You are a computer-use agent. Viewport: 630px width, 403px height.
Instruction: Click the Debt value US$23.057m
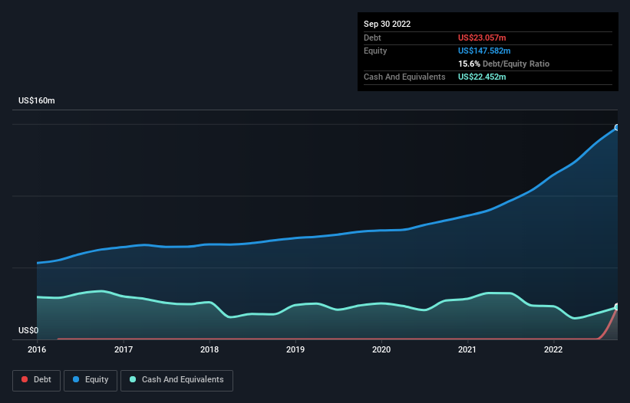(482, 38)
